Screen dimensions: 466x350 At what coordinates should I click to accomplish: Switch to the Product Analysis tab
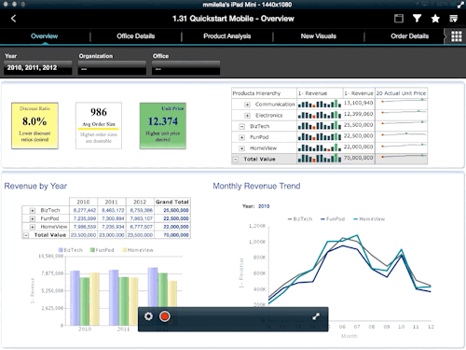pyautogui.click(x=227, y=36)
